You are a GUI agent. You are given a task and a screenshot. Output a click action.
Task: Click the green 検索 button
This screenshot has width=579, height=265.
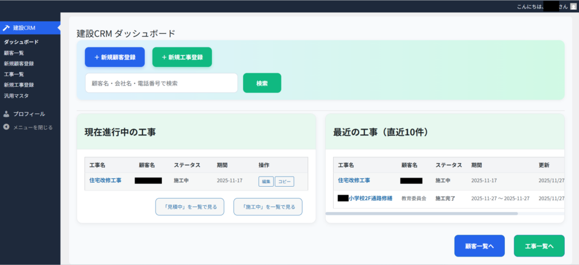point(262,83)
